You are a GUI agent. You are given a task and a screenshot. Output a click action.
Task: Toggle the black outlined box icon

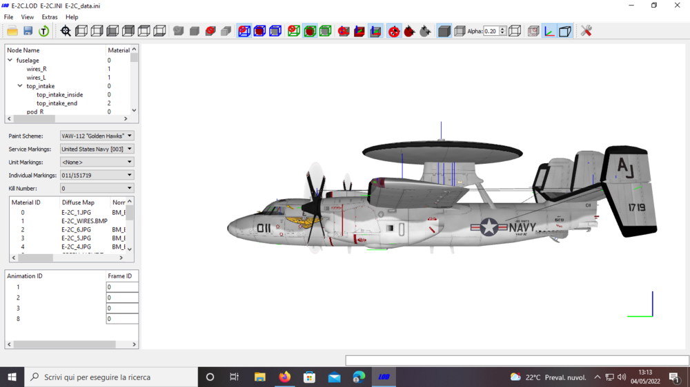point(565,31)
